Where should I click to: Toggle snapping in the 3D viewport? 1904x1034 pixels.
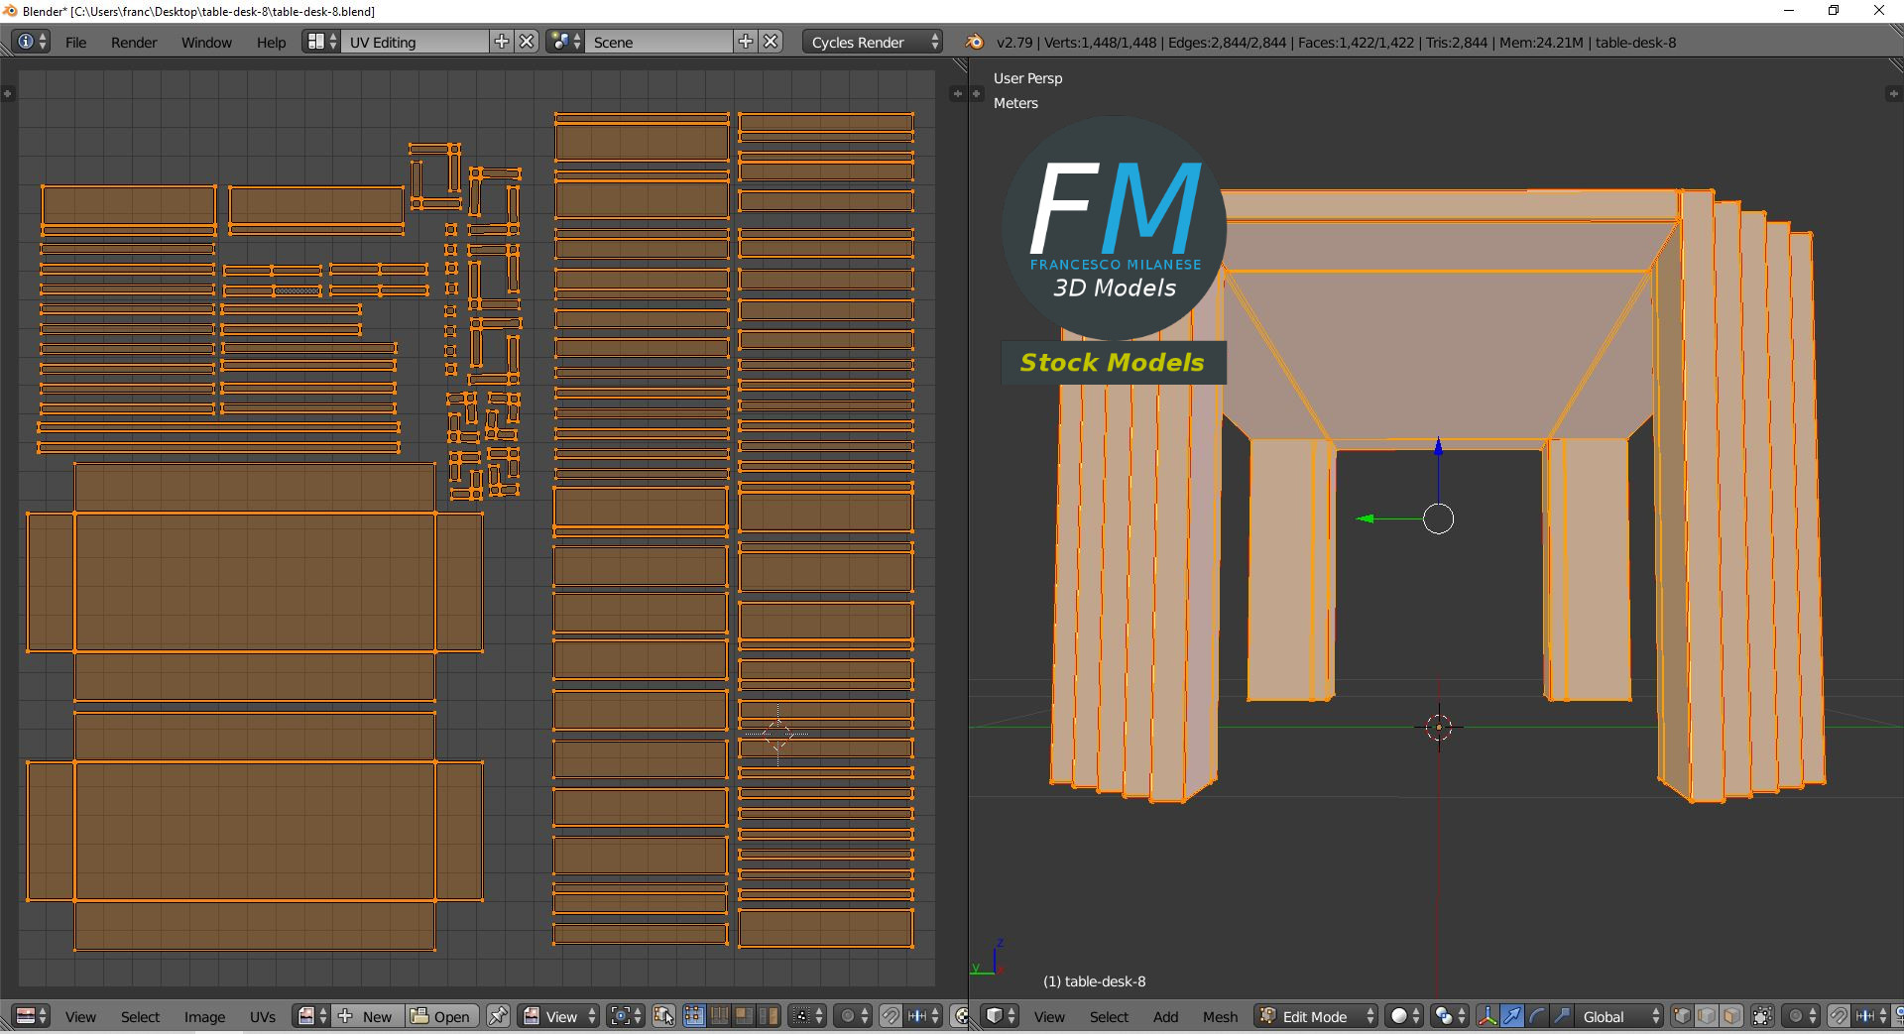coord(1839,1016)
